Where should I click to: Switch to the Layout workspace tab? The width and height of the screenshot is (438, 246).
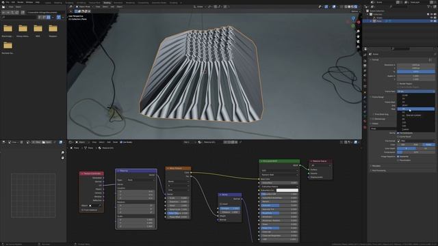click(x=48, y=3)
